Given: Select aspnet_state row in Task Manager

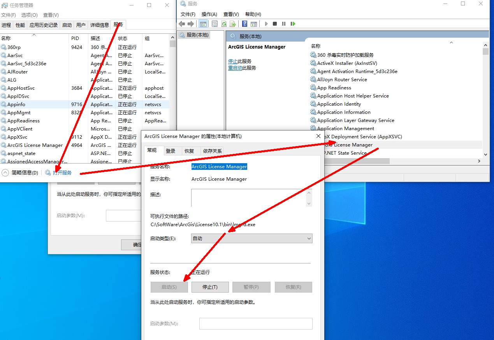Looking at the screenshot, I should tap(85, 153).
